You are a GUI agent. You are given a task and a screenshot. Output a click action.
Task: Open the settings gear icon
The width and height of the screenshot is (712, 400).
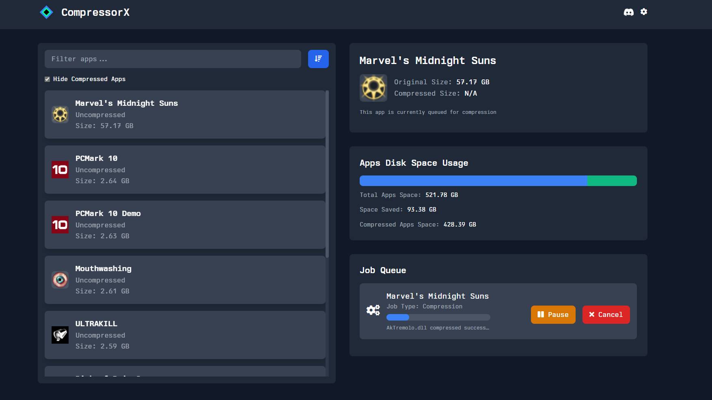[x=644, y=12]
